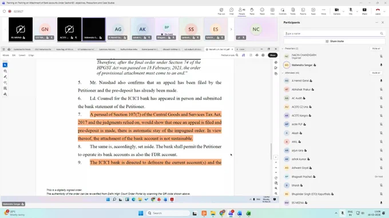The height and width of the screenshot is (218, 389).
Task: Click the PDF vertical scrollbar thumb
Action: [271, 151]
